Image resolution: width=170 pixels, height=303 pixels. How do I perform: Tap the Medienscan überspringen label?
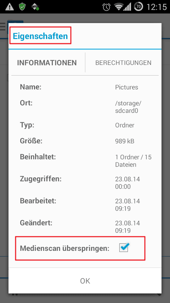click(65, 248)
